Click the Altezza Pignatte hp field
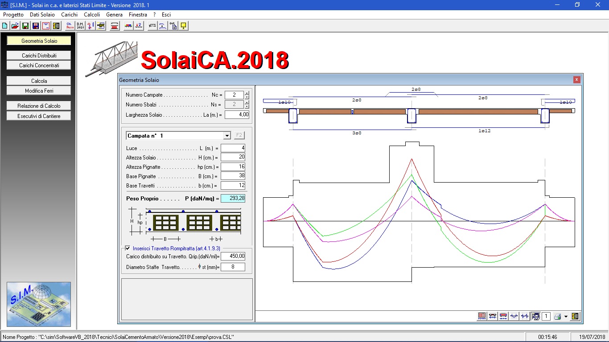 pyautogui.click(x=233, y=167)
